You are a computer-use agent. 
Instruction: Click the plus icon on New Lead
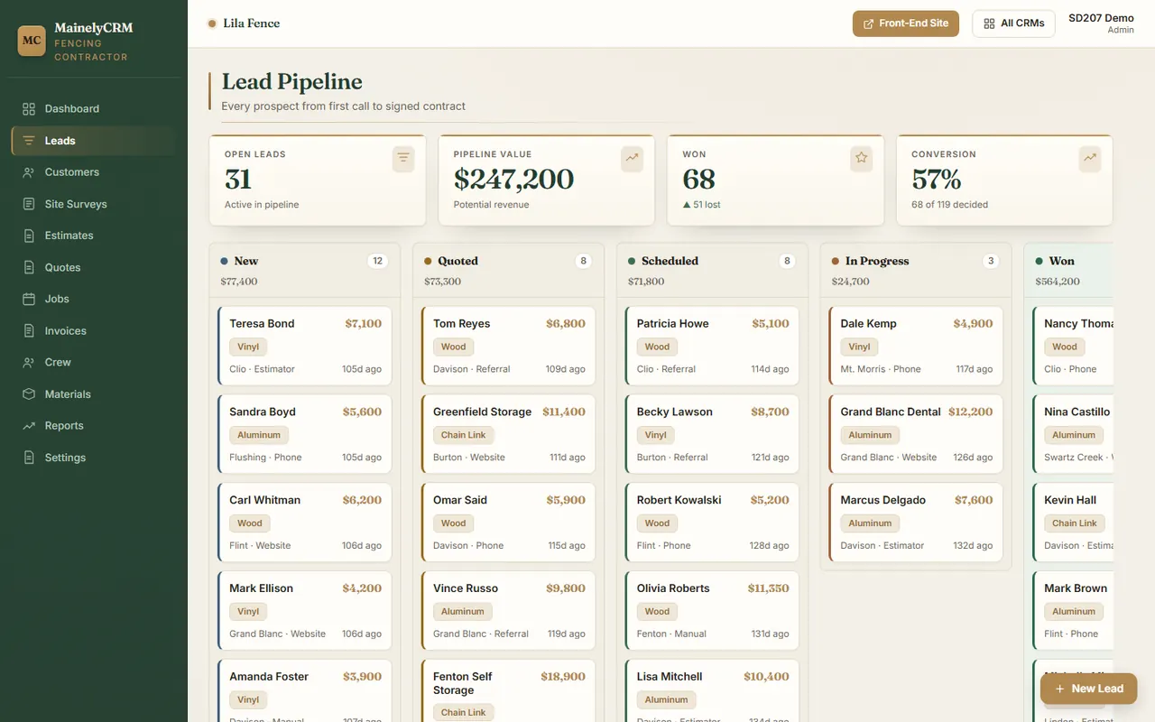pyautogui.click(x=1059, y=689)
